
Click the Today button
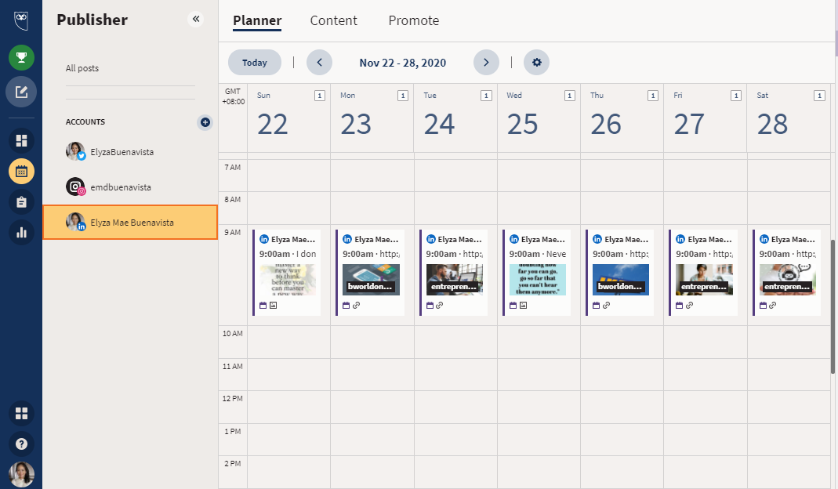pyautogui.click(x=255, y=63)
